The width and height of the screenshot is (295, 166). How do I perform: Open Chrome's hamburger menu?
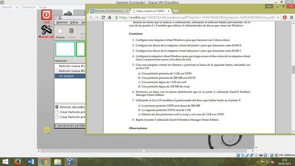click(x=291, y=18)
